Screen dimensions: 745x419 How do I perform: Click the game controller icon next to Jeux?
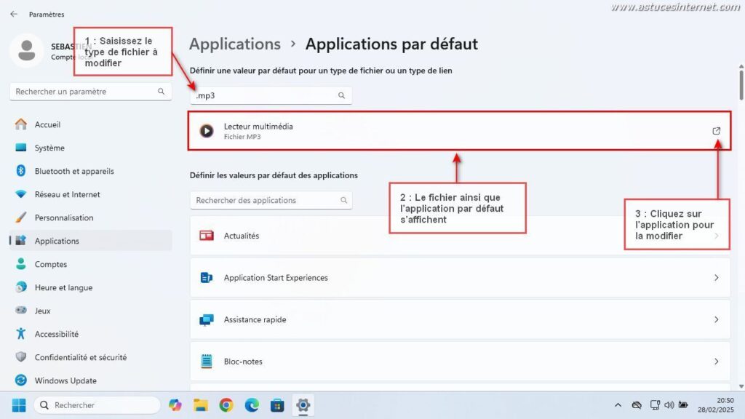pos(20,311)
